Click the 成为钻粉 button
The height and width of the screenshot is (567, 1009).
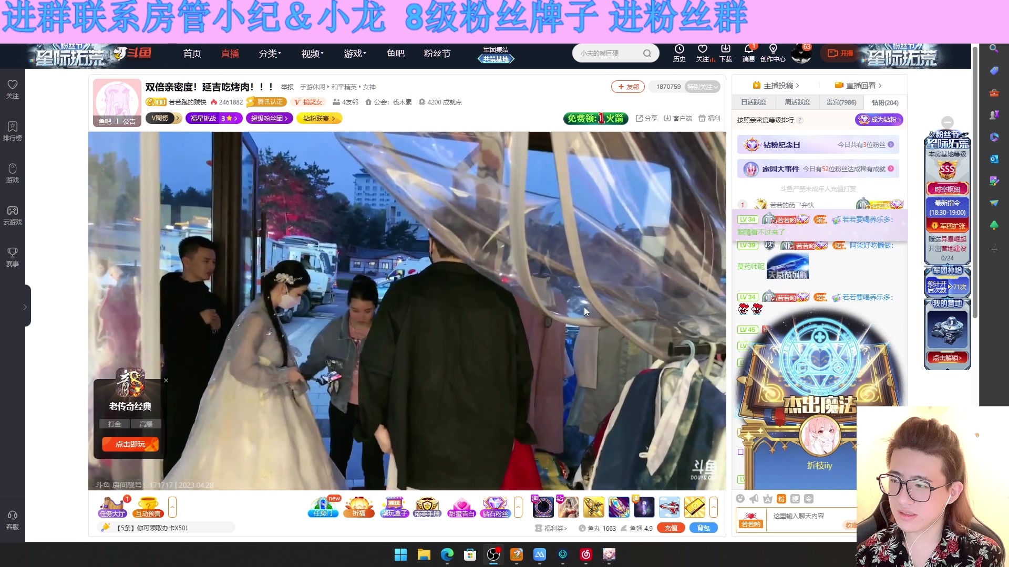tap(878, 120)
